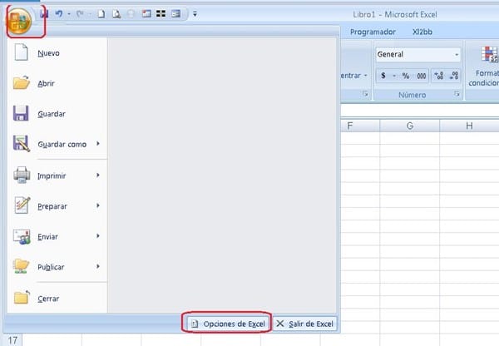The image size is (499, 346).
Task: Click the round Office button
Action: pos(19,22)
